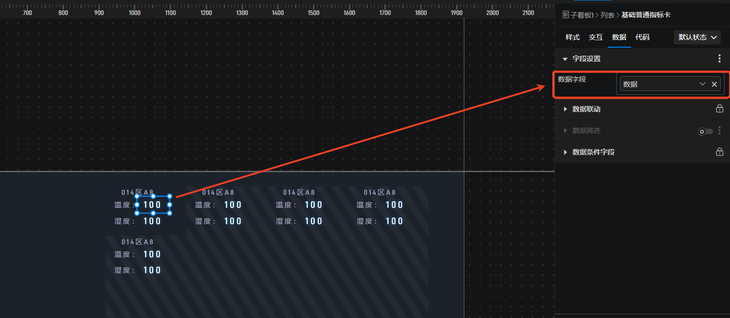Open 数据筛选 more options menu
Screen dimensions: 730x318
719,131
